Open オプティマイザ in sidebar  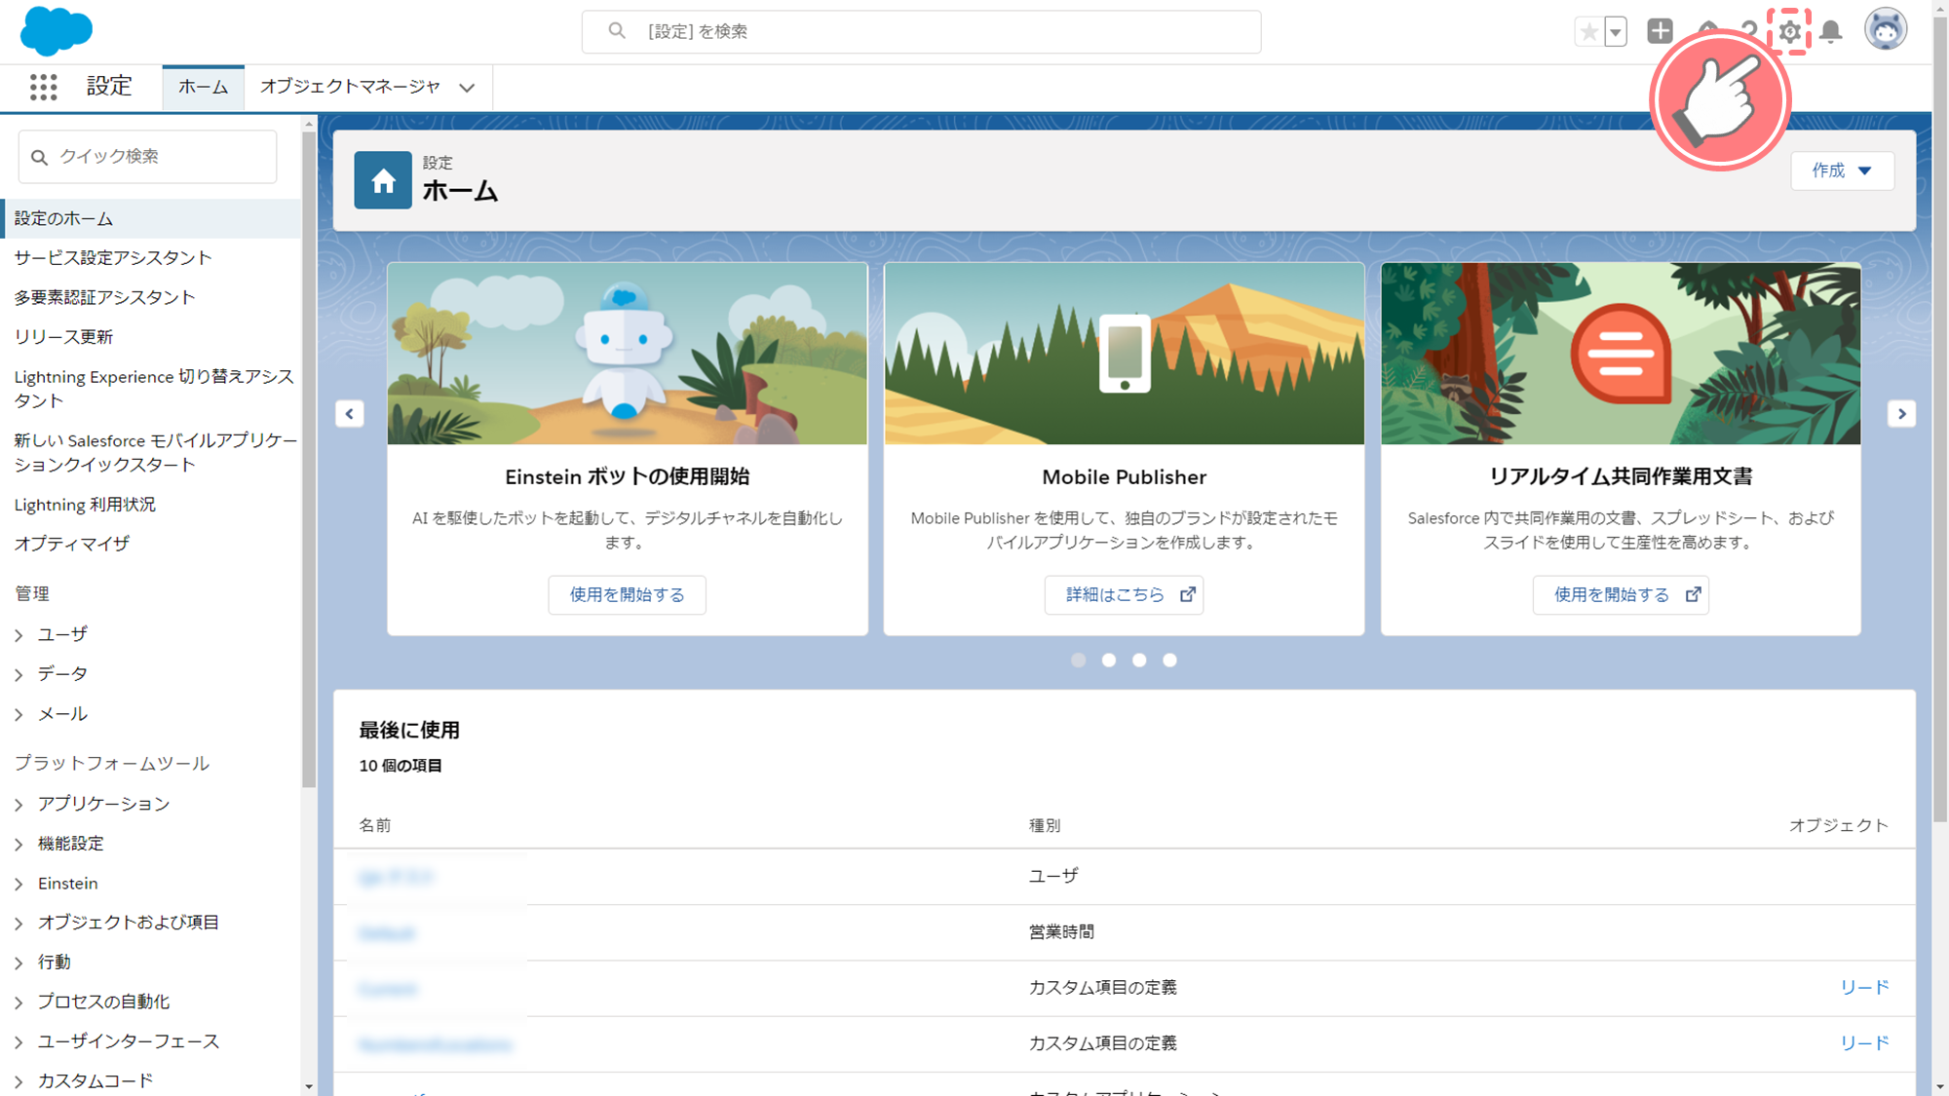71,544
